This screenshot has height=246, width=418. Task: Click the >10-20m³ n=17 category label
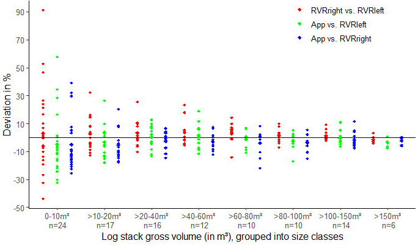pyautogui.click(x=104, y=220)
